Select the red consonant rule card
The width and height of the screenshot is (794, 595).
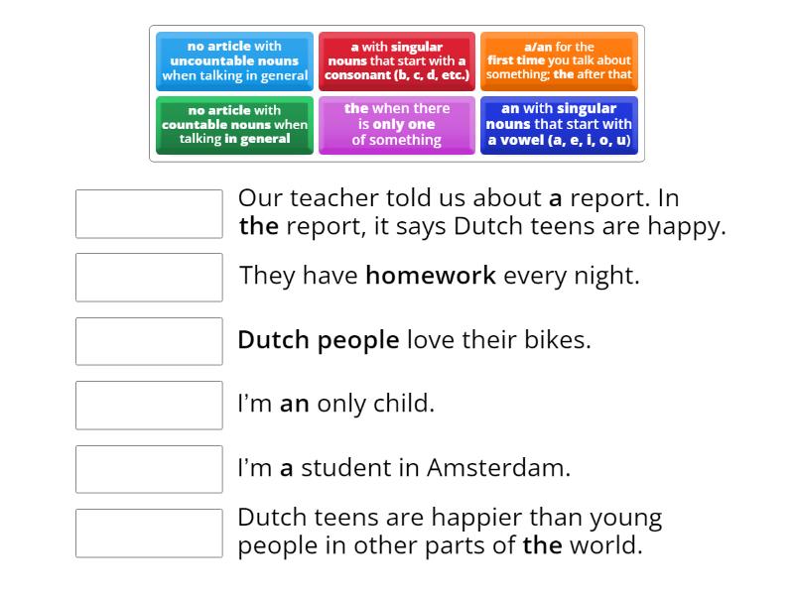[396, 61]
